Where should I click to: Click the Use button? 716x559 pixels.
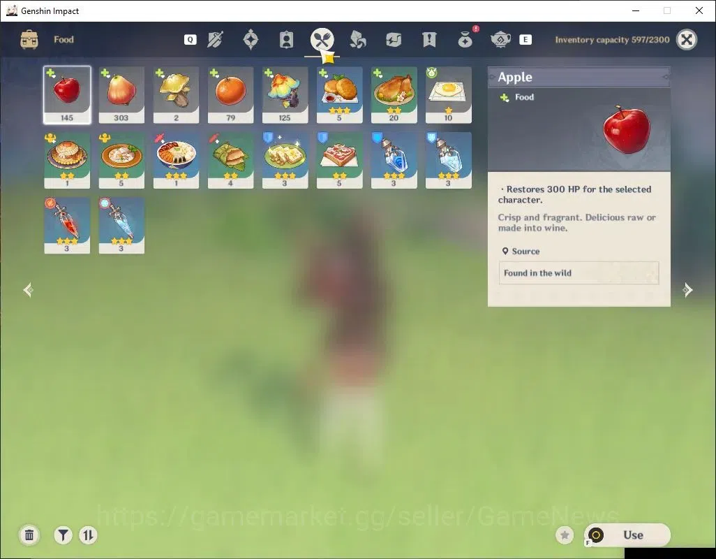[x=627, y=535]
